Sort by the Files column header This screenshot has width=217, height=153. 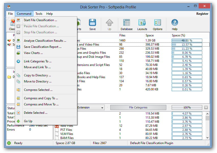pyautogui.click(x=131, y=35)
